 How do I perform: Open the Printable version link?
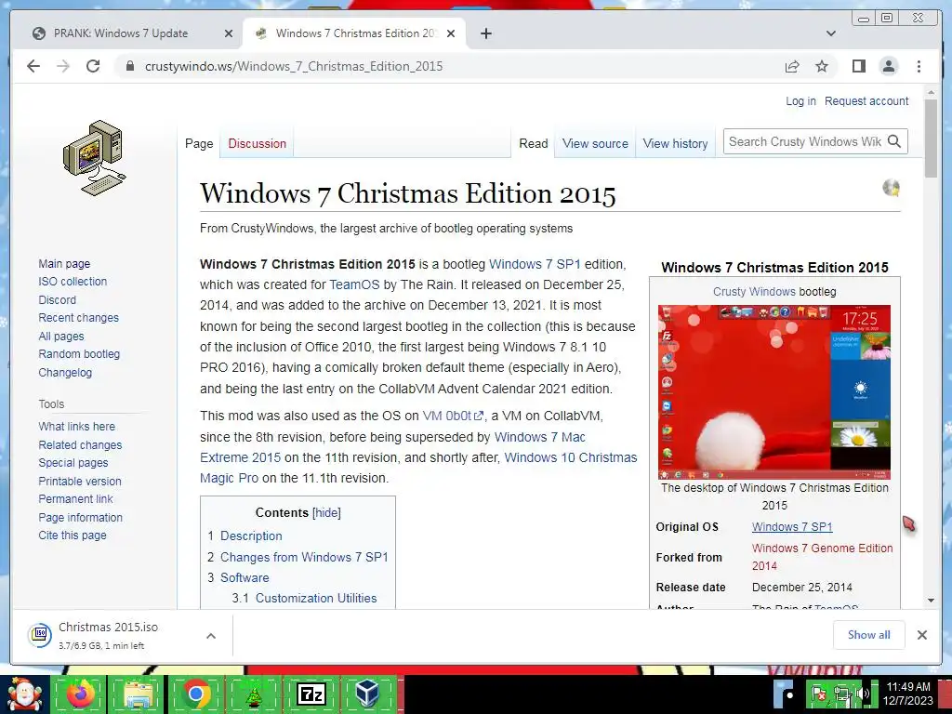pyautogui.click(x=80, y=481)
